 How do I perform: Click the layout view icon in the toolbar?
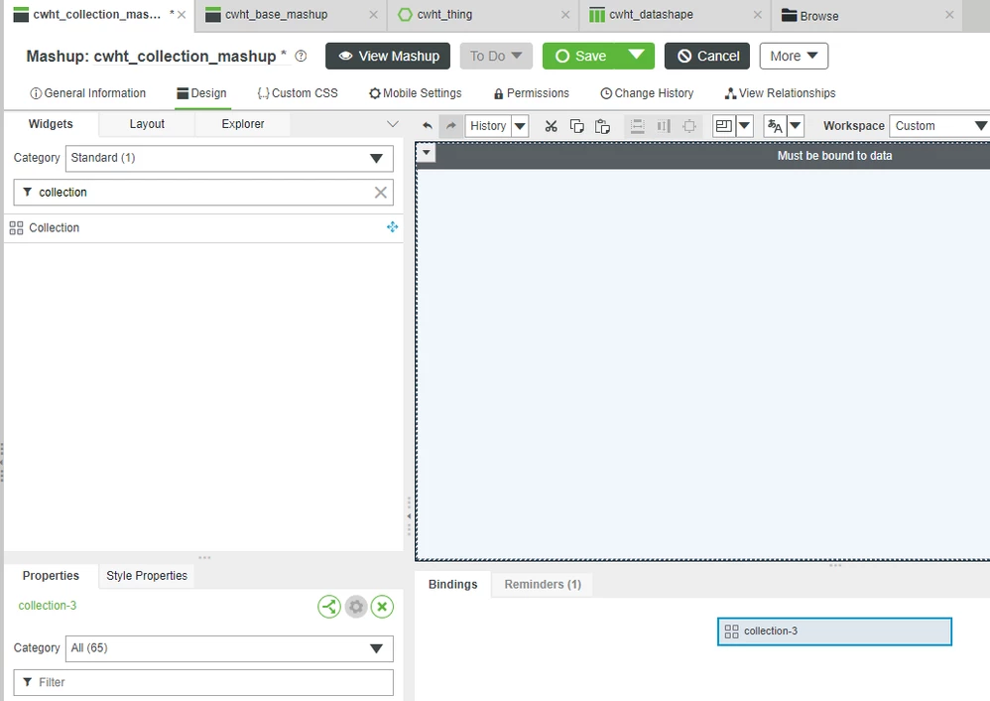point(723,126)
